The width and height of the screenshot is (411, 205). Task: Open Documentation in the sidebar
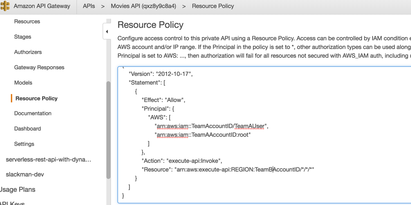(x=33, y=113)
